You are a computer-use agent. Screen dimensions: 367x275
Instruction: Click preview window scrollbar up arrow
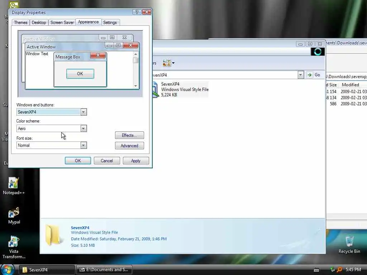coord(135,54)
